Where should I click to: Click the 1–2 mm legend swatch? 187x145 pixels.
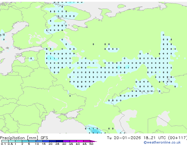coord(19,141)
